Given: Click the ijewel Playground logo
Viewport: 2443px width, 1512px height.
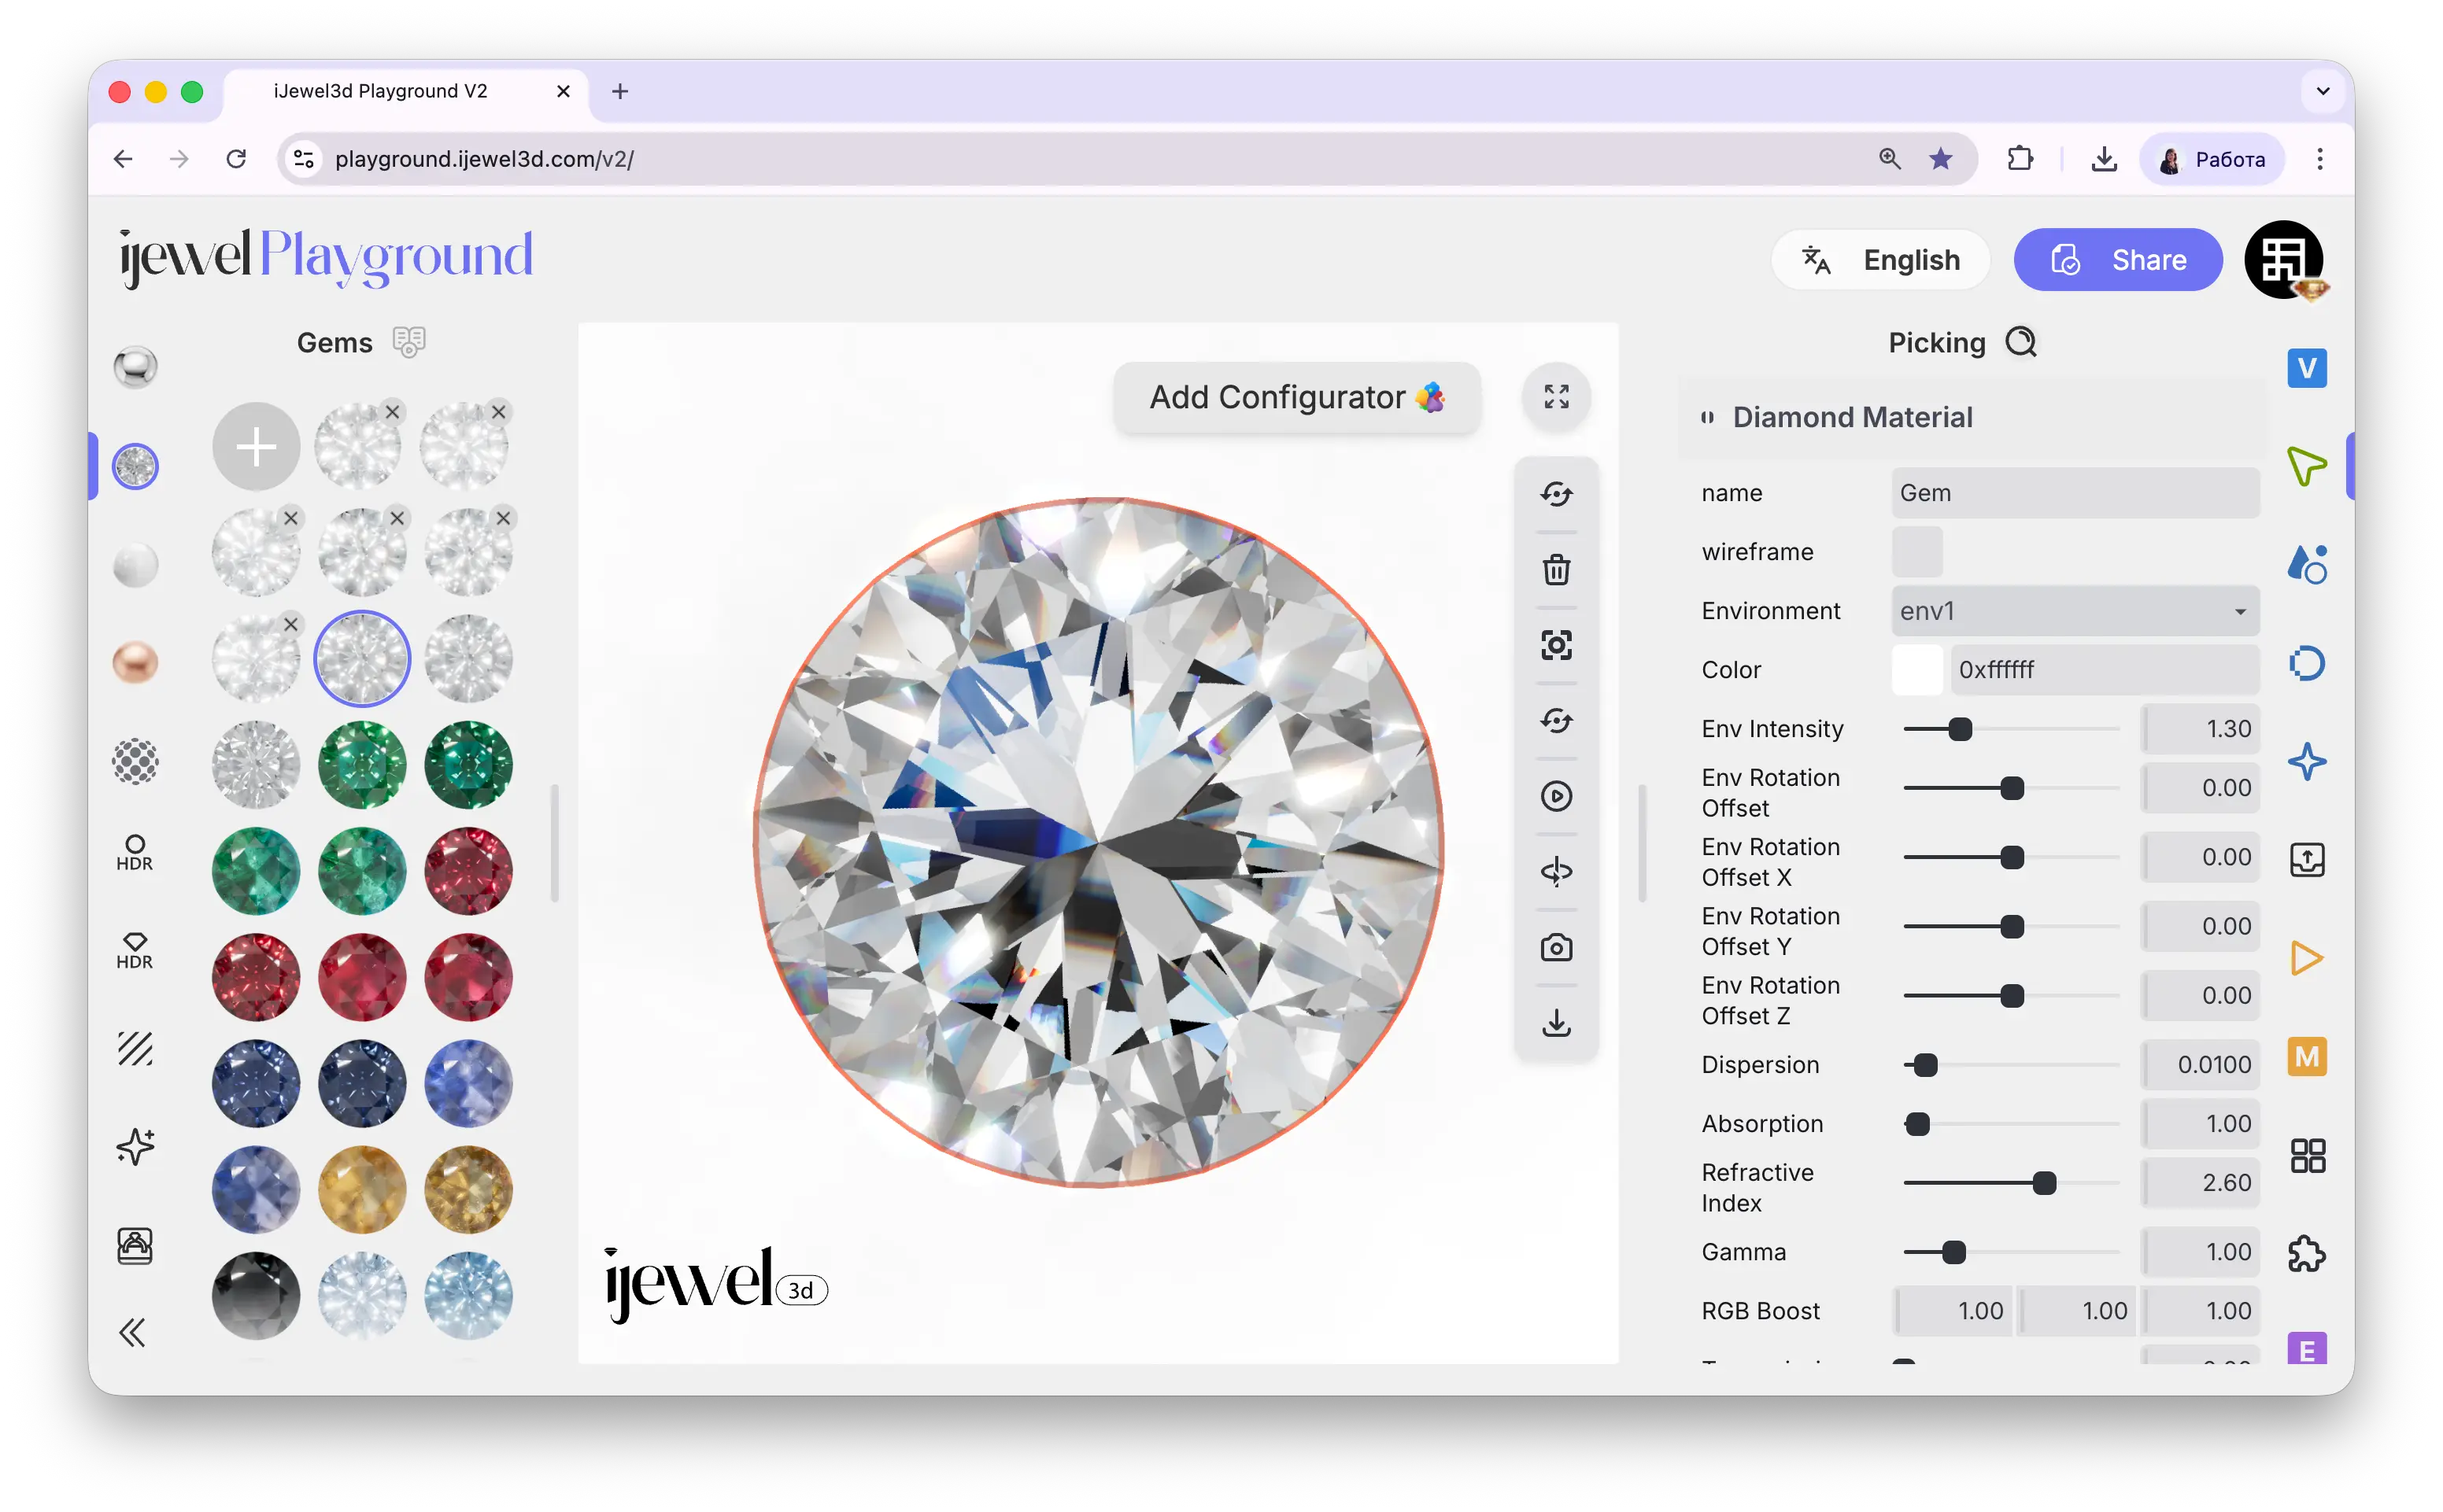Looking at the screenshot, I should (x=326, y=258).
